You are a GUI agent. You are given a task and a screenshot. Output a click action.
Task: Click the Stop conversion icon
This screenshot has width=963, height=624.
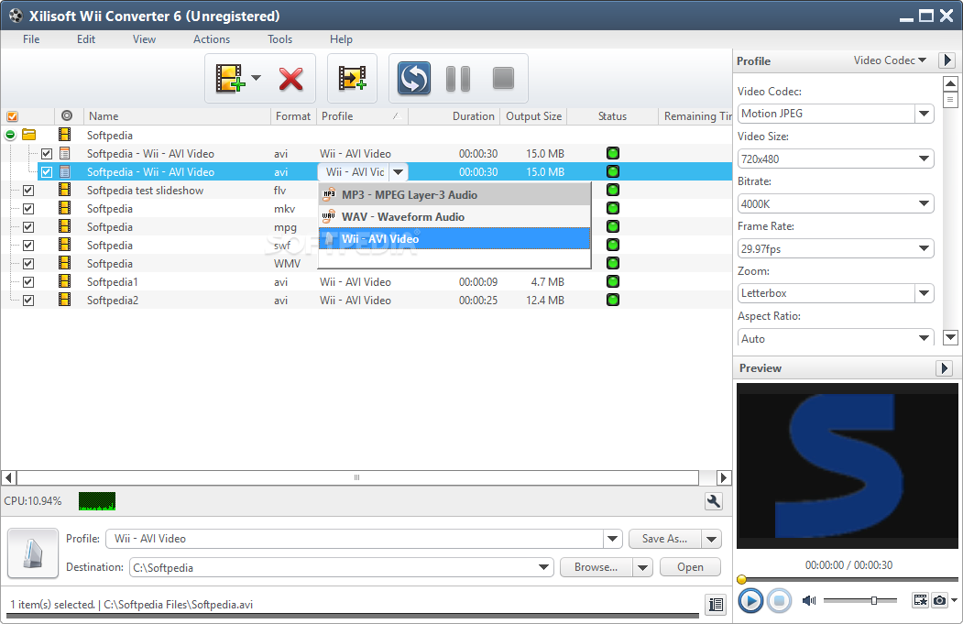click(503, 78)
